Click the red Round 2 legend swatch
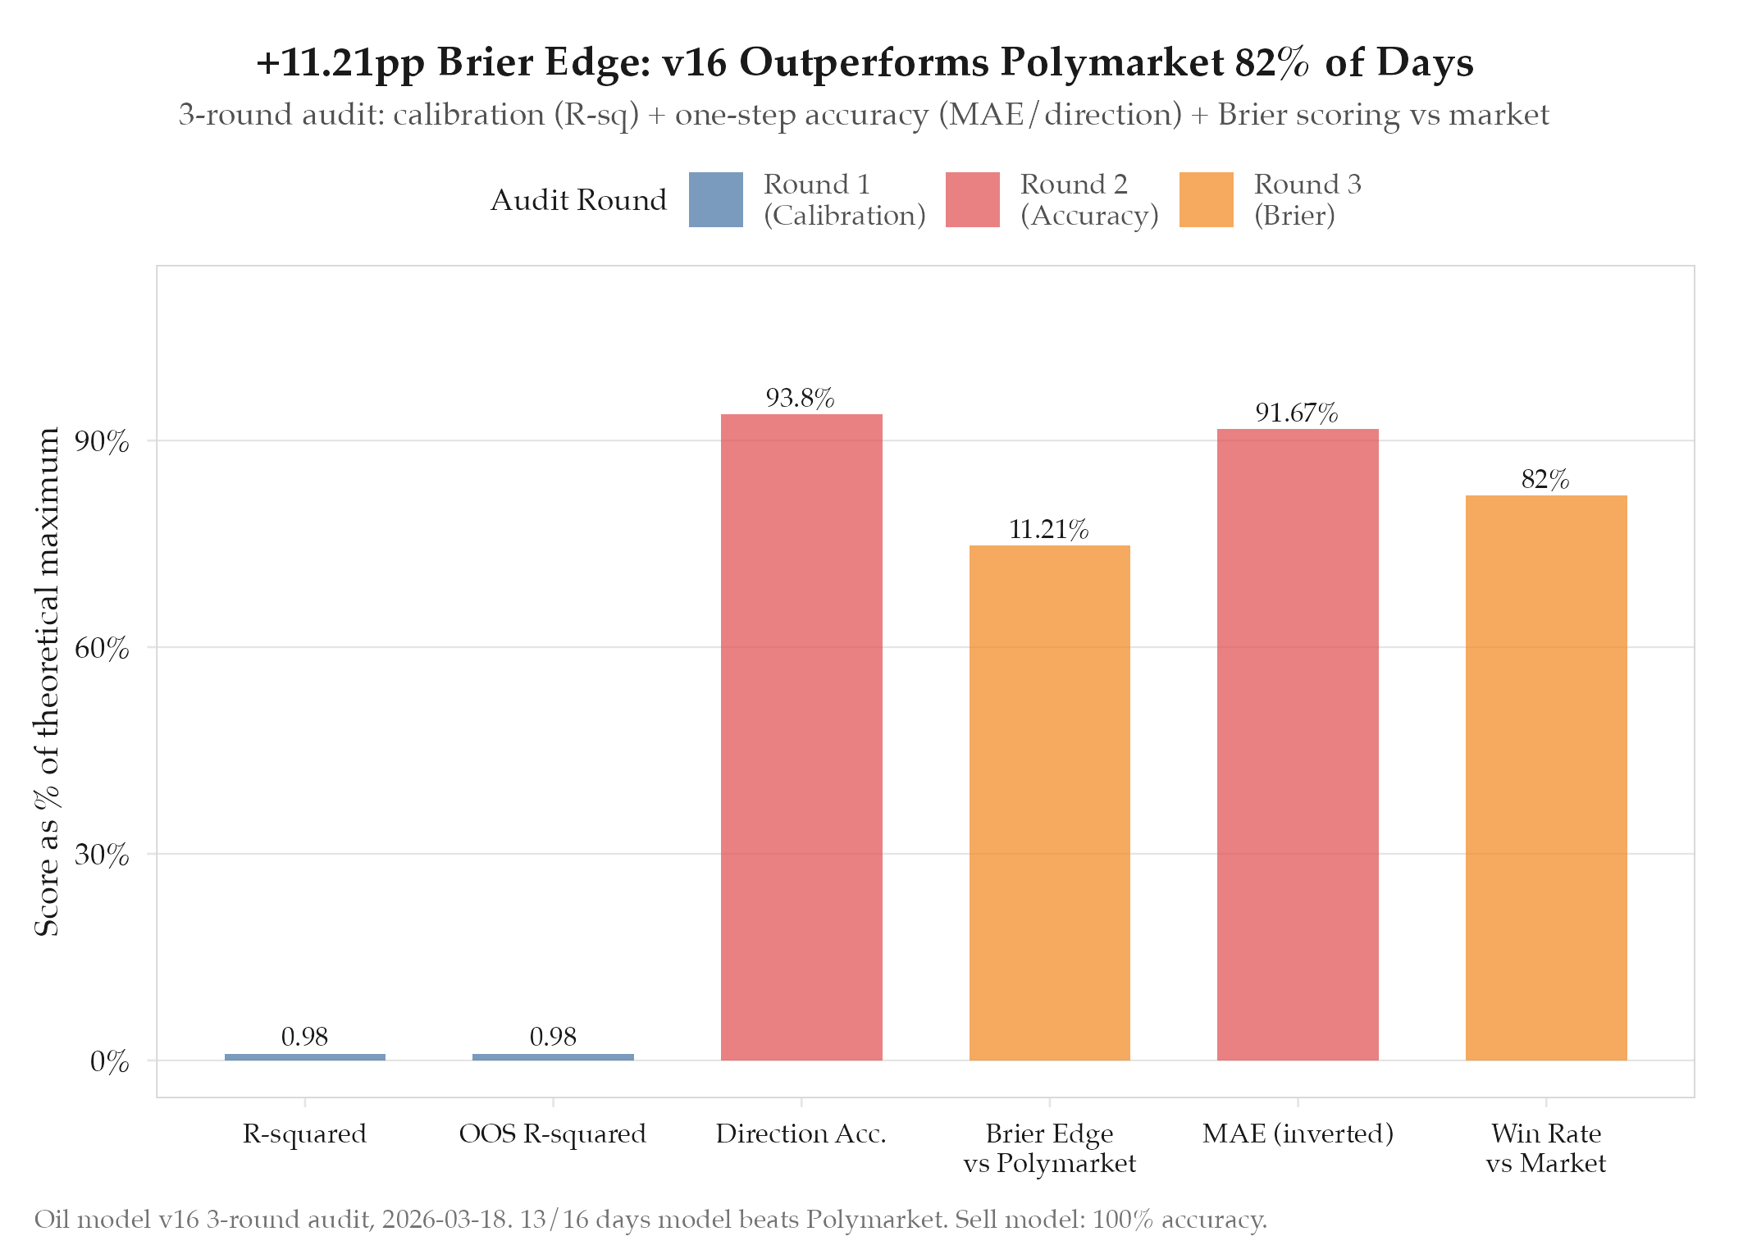 click(x=972, y=199)
